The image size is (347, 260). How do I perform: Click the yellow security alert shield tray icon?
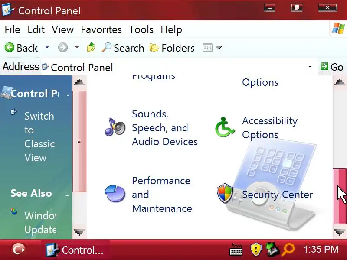click(x=256, y=250)
